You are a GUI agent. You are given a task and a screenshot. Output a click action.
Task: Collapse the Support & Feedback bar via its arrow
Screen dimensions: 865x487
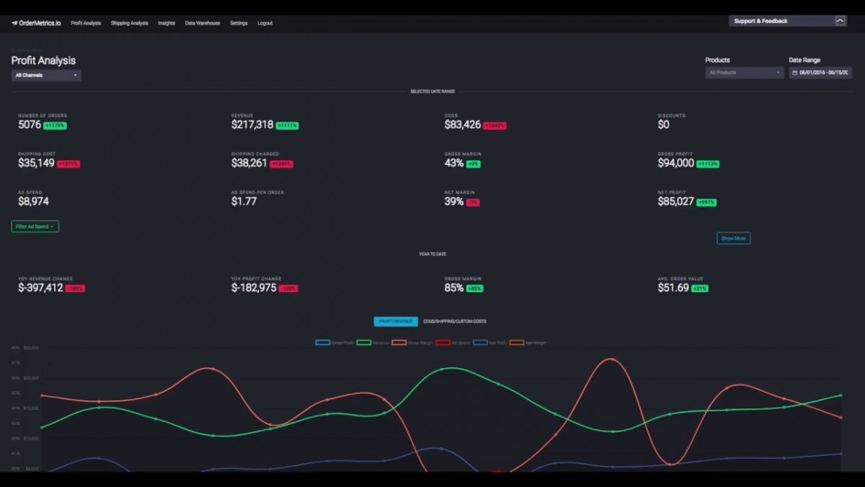point(840,20)
